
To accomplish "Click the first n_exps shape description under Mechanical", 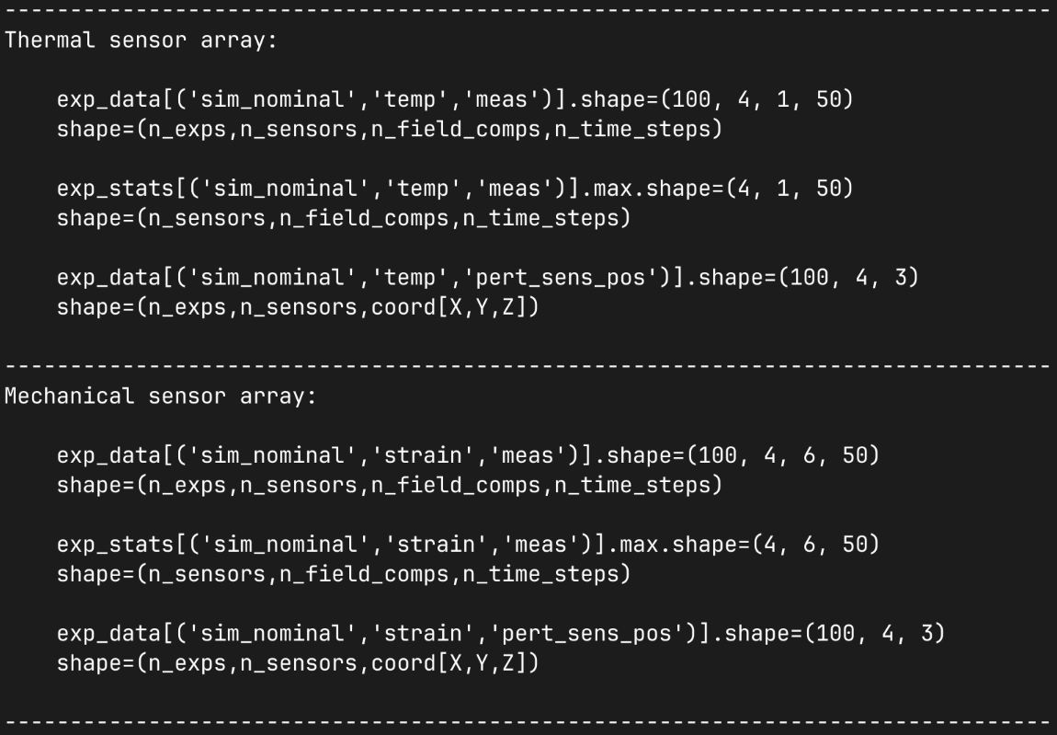I will 390,485.
